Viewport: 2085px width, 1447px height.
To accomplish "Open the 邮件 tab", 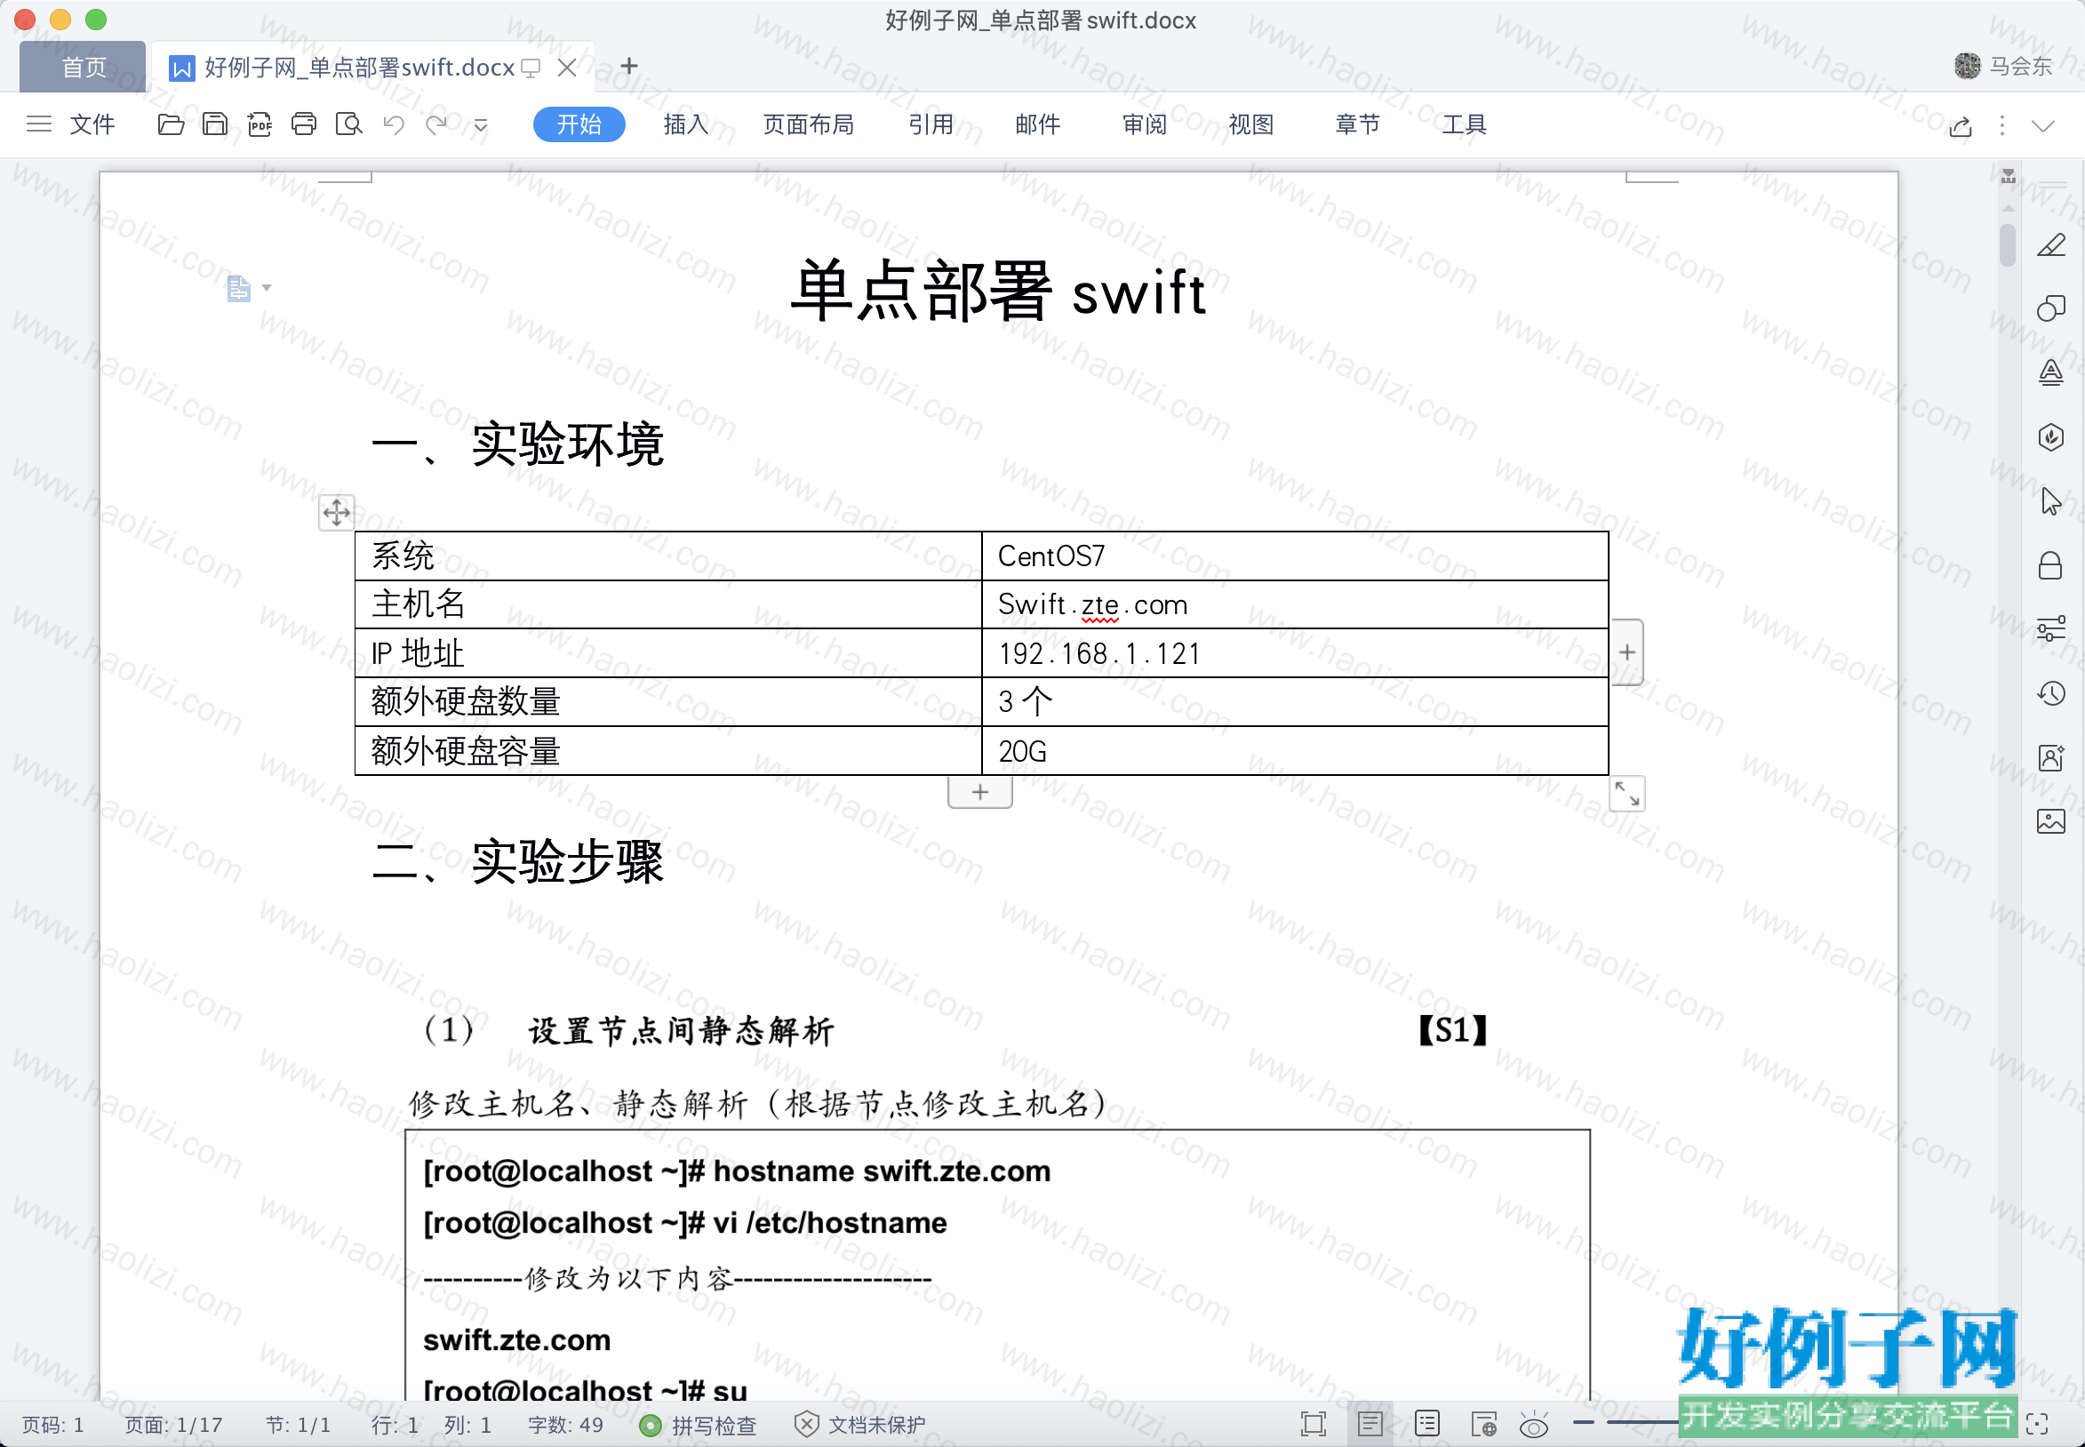I will (1037, 124).
